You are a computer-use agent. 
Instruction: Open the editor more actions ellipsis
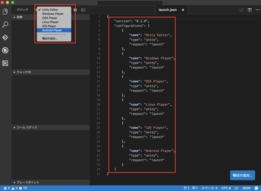pos(258,10)
